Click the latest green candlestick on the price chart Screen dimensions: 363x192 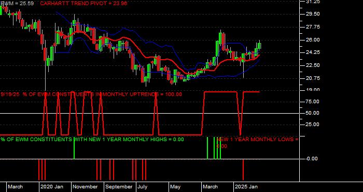coord(259,46)
